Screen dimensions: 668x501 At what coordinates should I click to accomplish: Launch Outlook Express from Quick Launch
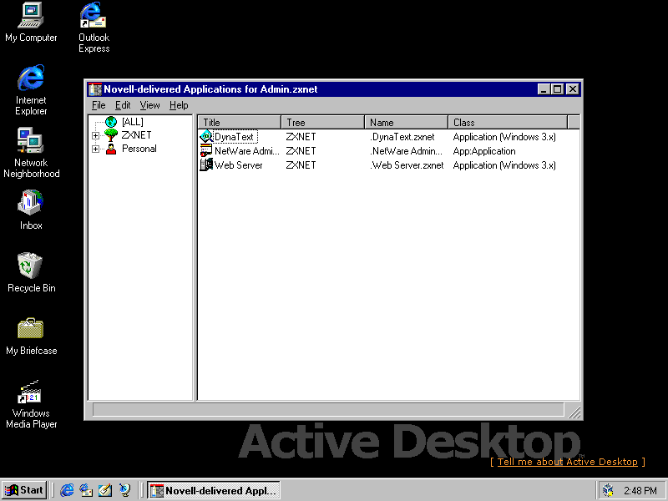click(x=86, y=490)
